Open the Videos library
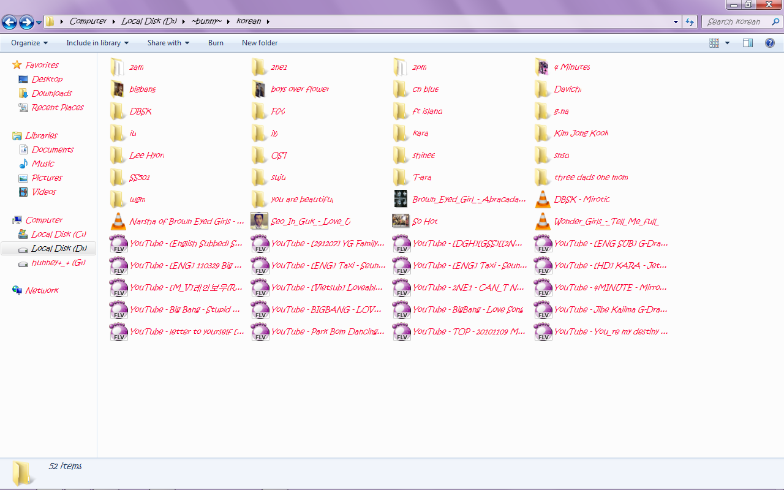784x490 pixels. 44,192
